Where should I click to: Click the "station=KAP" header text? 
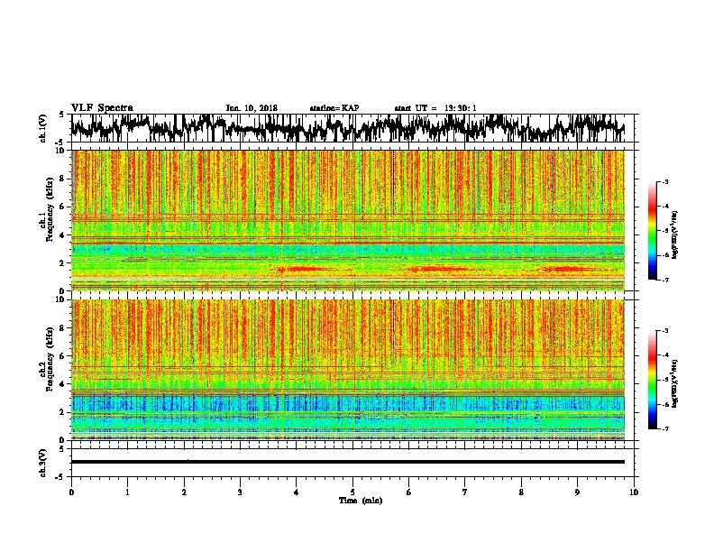[x=334, y=108]
